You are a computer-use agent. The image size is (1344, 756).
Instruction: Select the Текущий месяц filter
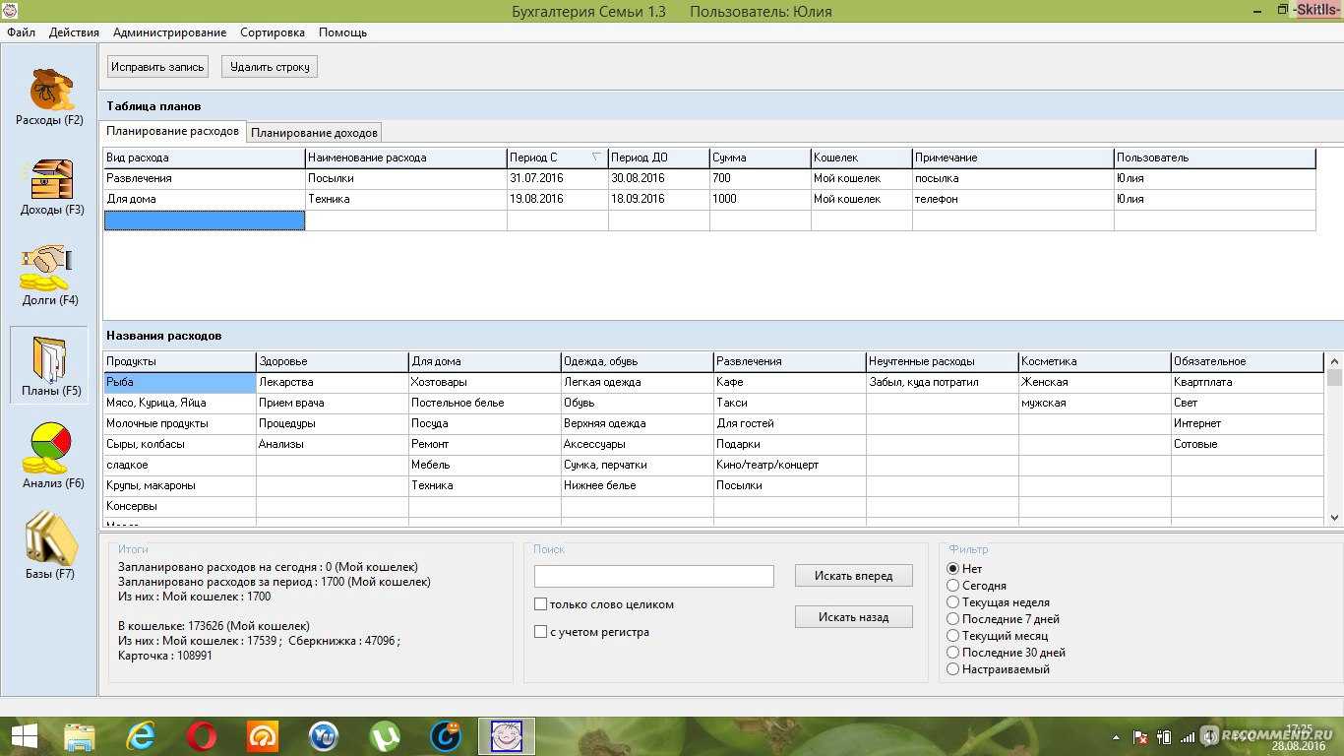(x=952, y=636)
